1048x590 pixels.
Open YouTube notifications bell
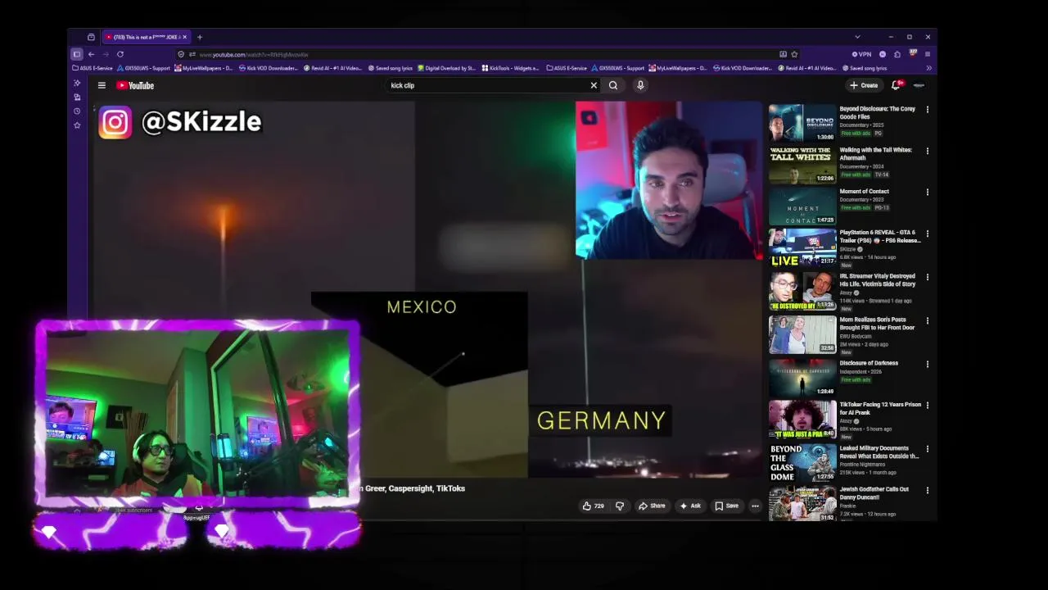897,85
